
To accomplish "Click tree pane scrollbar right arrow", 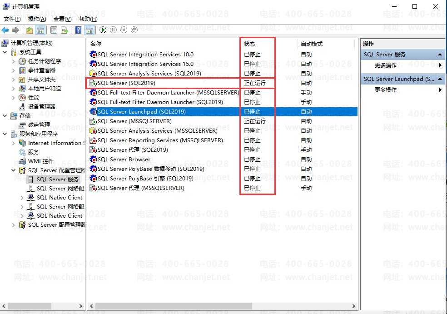I will pyautogui.click(x=81, y=306).
